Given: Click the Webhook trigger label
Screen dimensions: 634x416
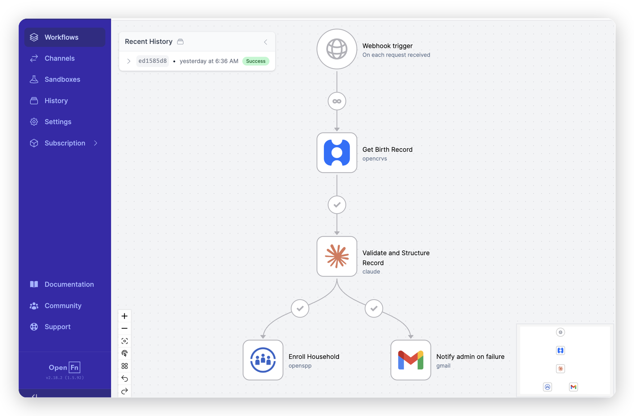Looking at the screenshot, I should coord(387,46).
